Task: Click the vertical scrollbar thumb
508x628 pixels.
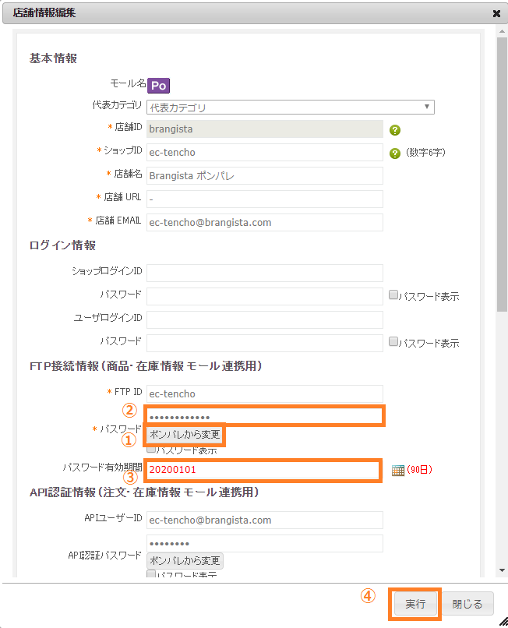Action: click(502, 175)
